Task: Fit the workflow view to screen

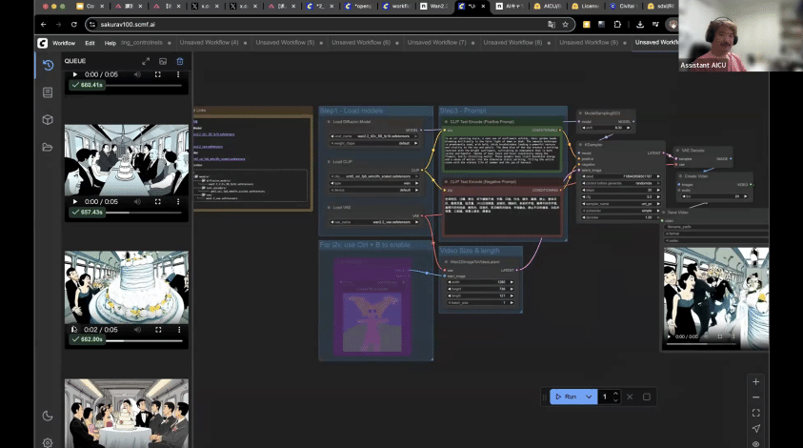Action: [756, 413]
